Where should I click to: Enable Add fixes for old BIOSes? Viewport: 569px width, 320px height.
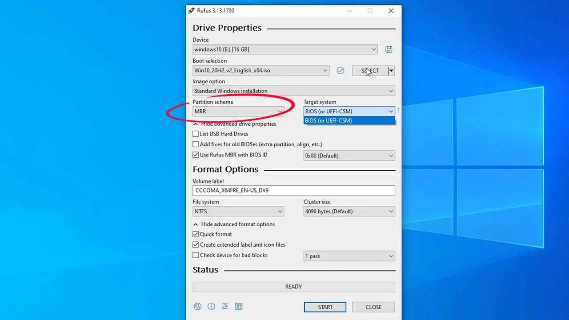coord(196,144)
